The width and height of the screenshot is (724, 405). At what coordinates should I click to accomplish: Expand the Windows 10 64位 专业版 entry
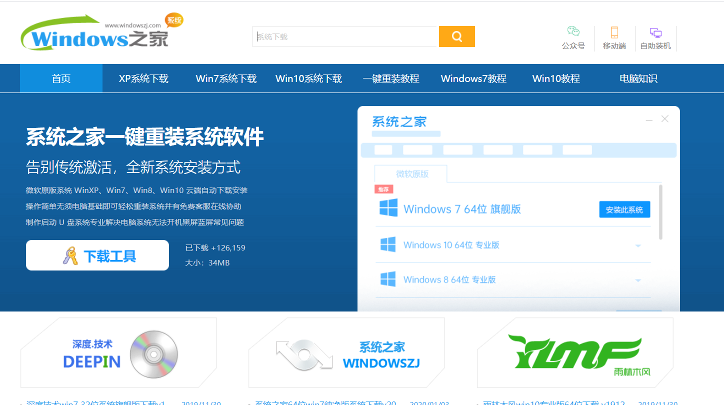[x=638, y=245]
